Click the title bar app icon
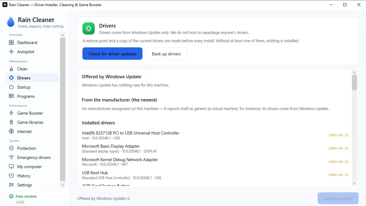 click(x=5, y=5)
